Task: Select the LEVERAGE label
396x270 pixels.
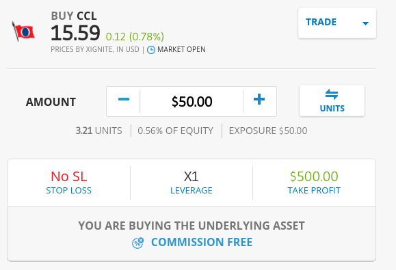Action: click(192, 191)
